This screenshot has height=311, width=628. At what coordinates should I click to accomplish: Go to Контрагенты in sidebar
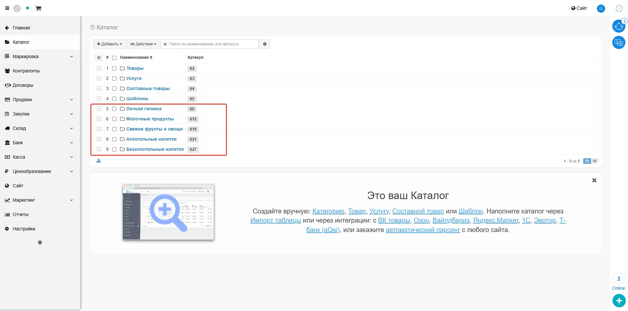pos(26,71)
